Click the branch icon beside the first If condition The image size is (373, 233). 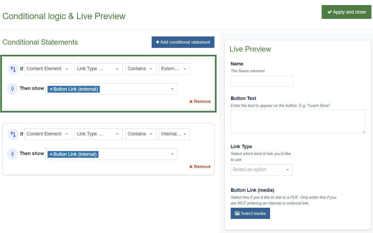click(13, 69)
